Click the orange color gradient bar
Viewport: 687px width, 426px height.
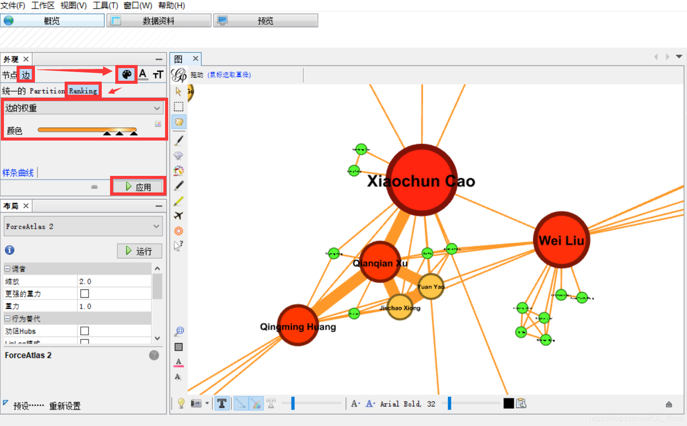[x=87, y=130]
